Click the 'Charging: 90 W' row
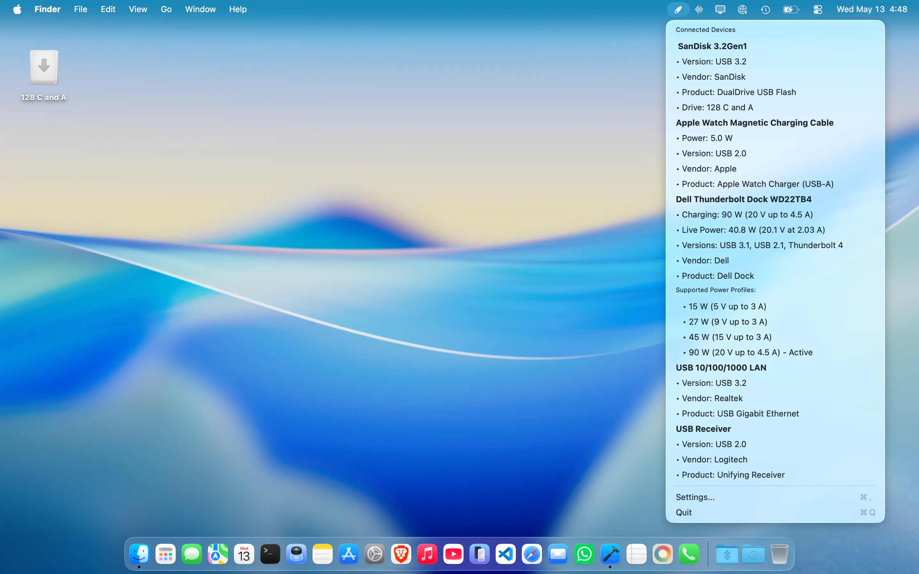919x574 pixels. click(x=775, y=215)
